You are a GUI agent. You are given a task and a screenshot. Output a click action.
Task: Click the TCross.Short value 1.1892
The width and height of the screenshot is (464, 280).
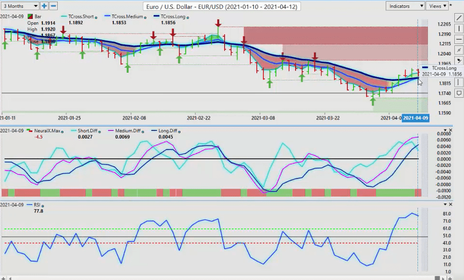(76, 23)
